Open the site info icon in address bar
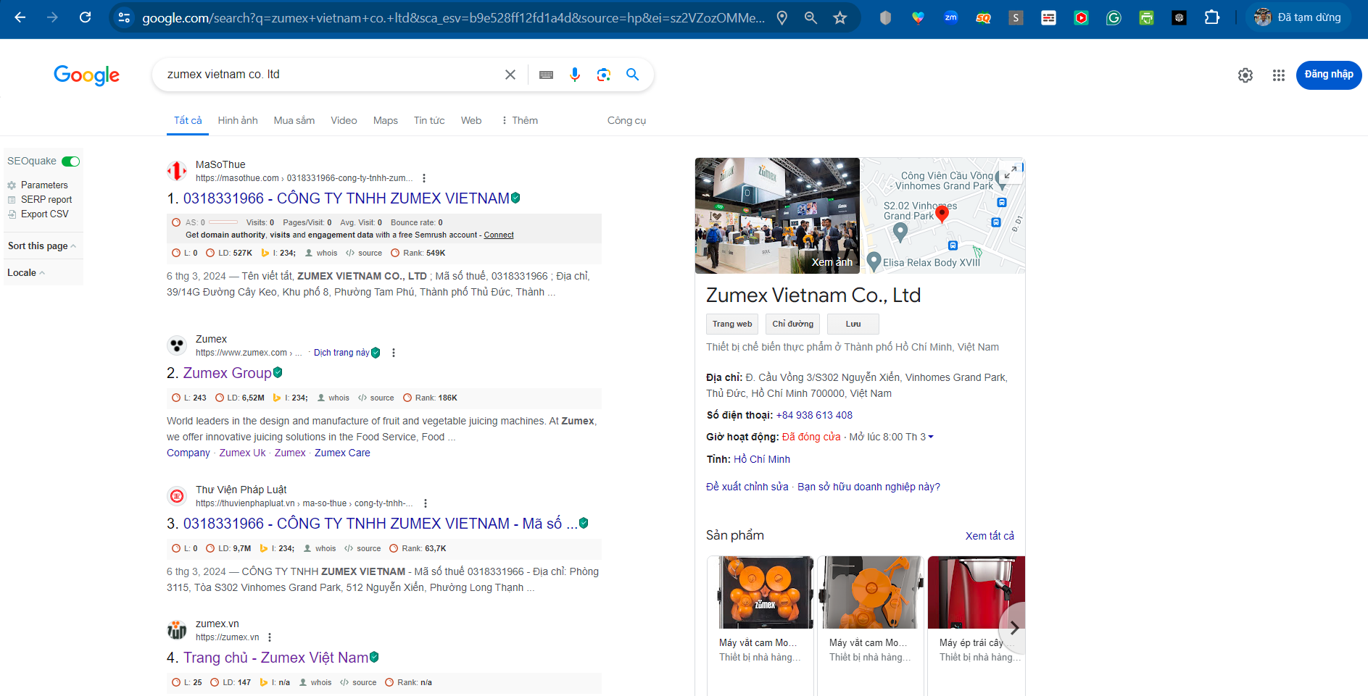The width and height of the screenshot is (1368, 696). click(125, 18)
